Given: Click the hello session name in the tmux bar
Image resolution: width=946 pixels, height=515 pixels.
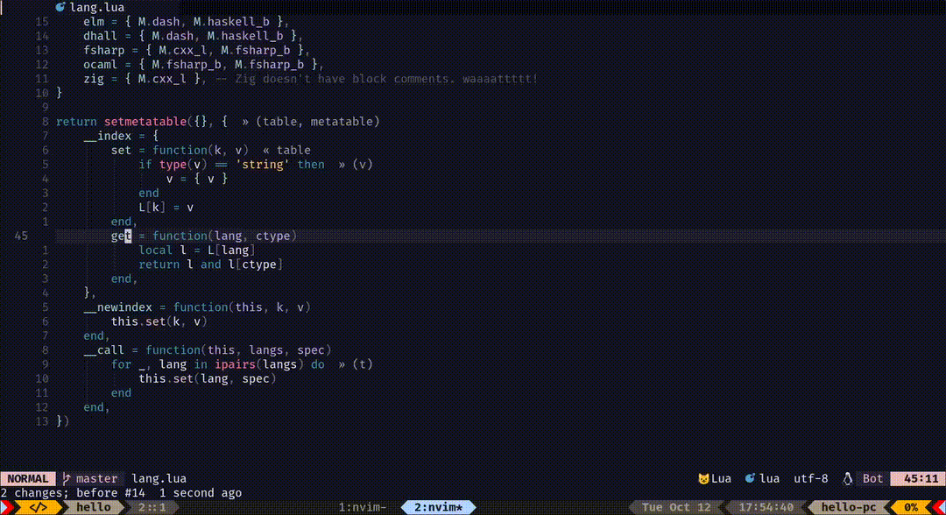Looking at the screenshot, I should 94,508.
